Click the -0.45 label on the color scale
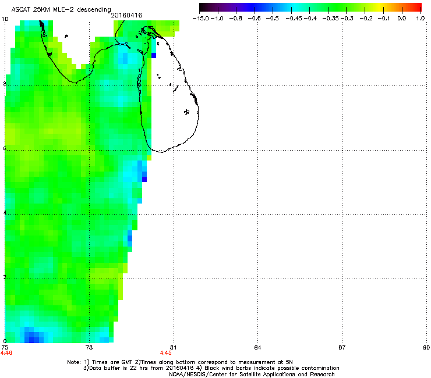Screen dimensions: 431x378 [x=294, y=19]
